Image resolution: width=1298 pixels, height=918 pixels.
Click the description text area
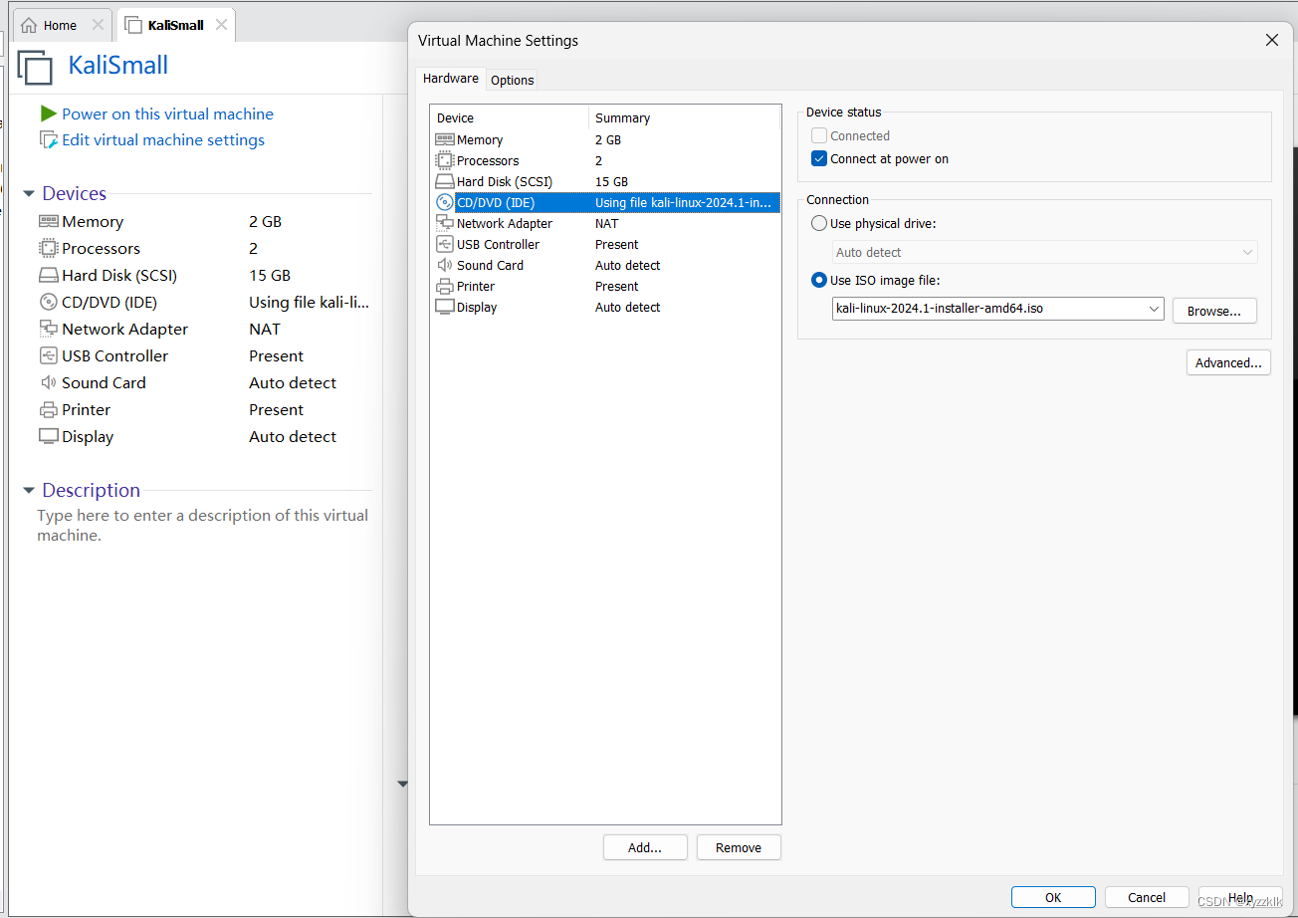point(202,526)
